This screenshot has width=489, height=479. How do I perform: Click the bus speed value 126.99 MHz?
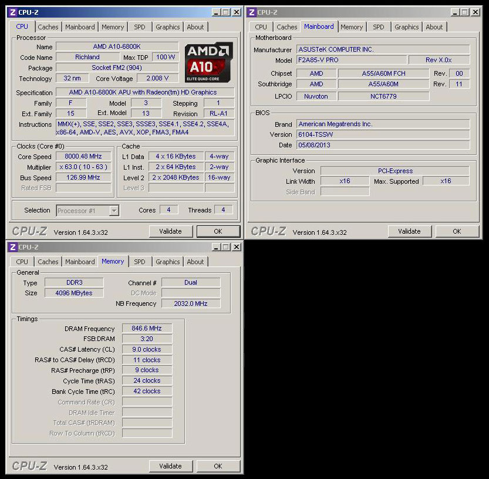(83, 178)
